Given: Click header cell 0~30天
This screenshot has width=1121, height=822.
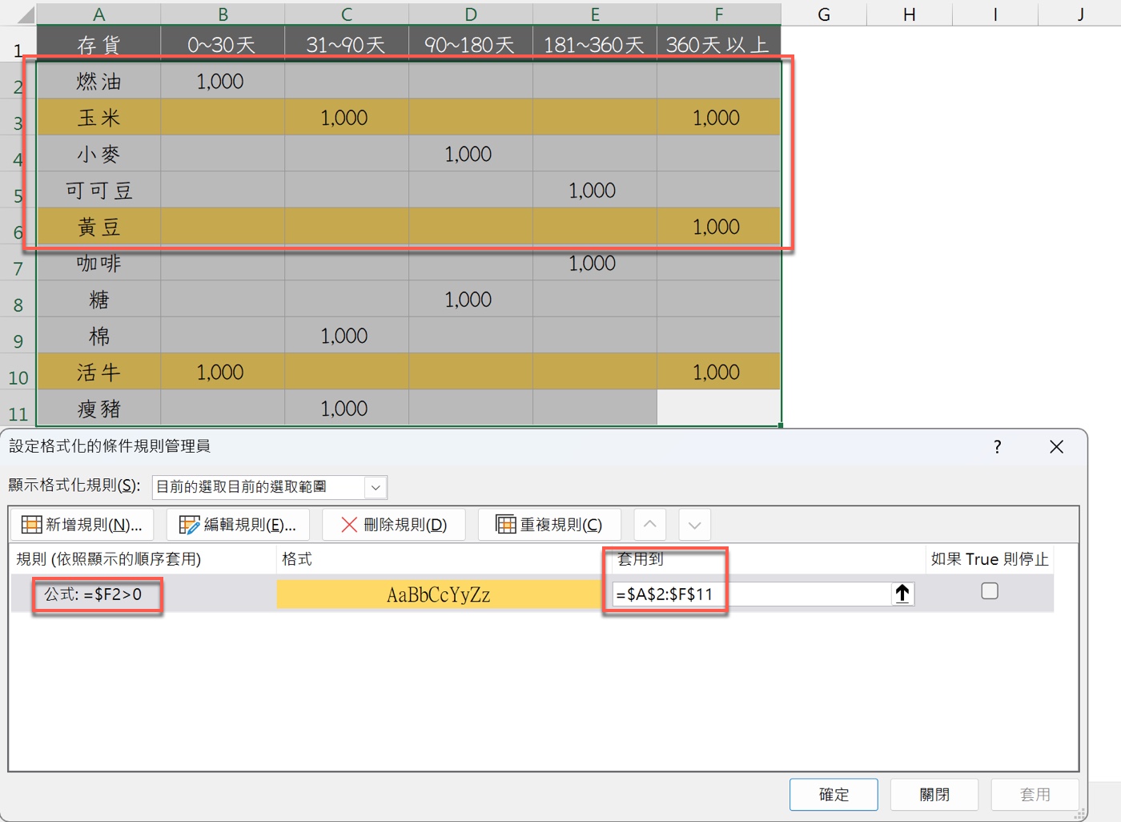Looking at the screenshot, I should [223, 44].
